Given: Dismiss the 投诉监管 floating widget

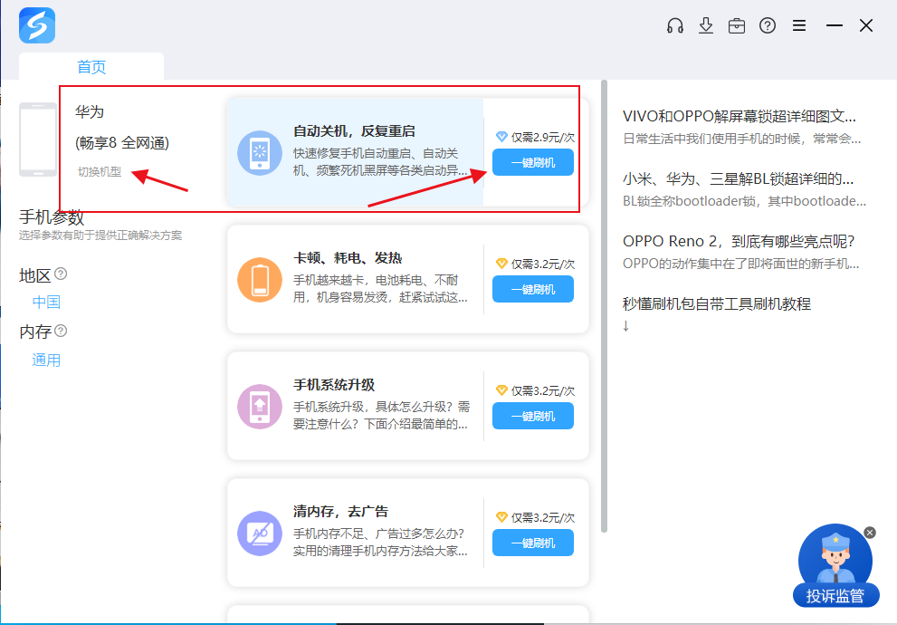Looking at the screenshot, I should pyautogui.click(x=870, y=533).
